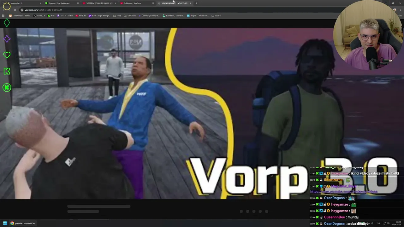404x227 pixels.
Task: Click the green heart sidebar icon
Action: point(7,55)
